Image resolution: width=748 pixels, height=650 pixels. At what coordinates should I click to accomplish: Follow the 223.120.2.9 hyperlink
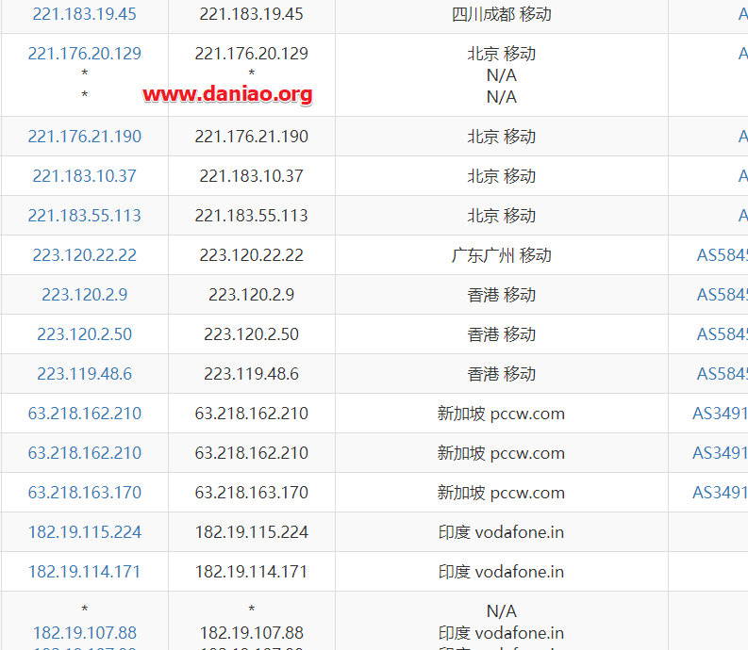(x=85, y=295)
